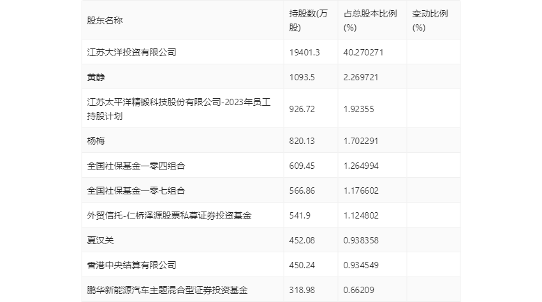Select shareholder name 黄静
This screenshot has width=542, height=302.
[96, 77]
